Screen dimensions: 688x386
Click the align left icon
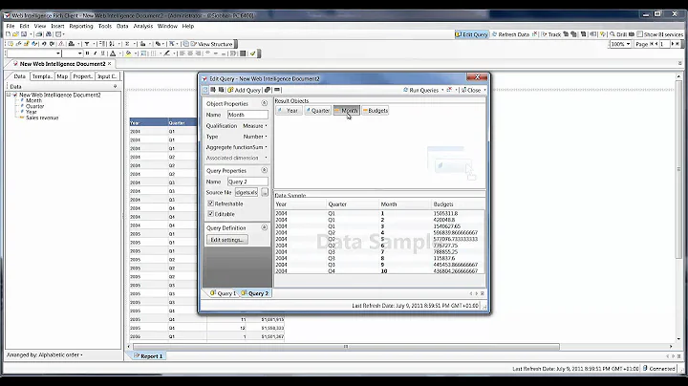tap(182, 54)
